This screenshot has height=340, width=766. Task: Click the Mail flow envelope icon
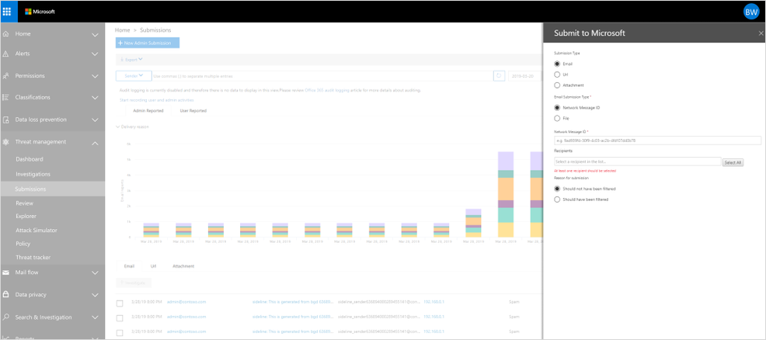(6, 272)
